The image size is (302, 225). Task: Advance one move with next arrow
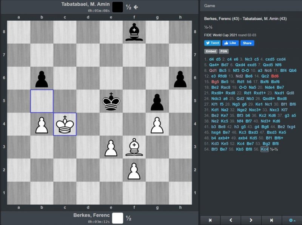[x=251, y=220]
